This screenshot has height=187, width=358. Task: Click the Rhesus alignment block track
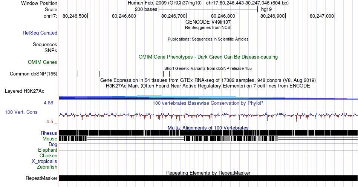click(x=208, y=133)
